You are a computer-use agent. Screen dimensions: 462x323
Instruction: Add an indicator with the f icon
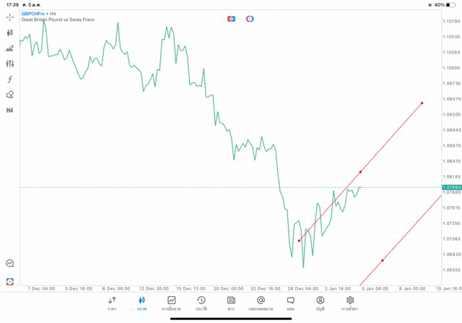pos(10,79)
